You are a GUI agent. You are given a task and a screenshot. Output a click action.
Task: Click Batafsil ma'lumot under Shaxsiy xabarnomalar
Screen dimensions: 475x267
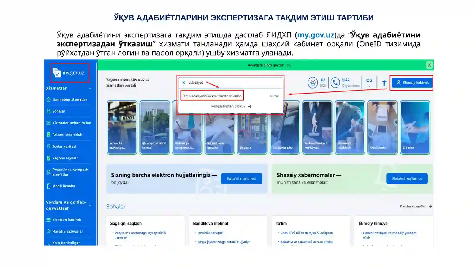407,178
